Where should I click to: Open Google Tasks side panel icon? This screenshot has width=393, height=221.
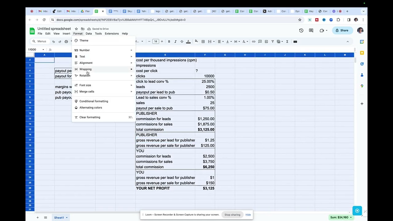(x=362, y=64)
